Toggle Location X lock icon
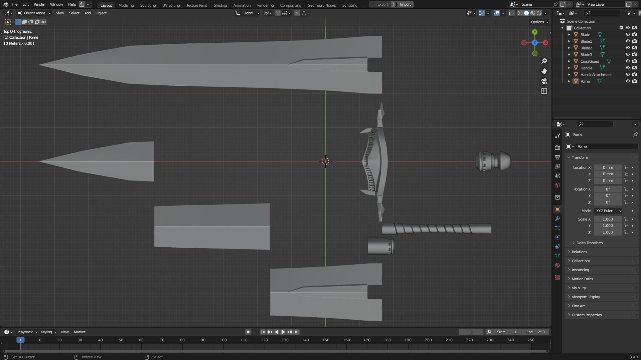This screenshot has height=360, width=641. point(626,167)
